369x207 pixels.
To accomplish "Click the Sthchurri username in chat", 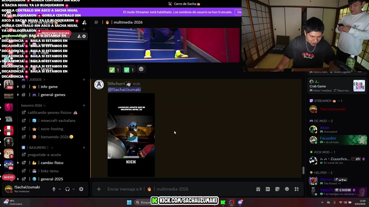I will 116,84.
